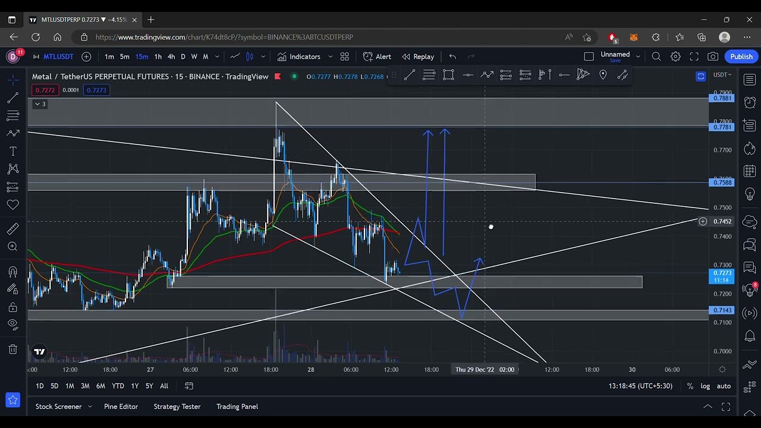Toggle percent scale
Viewport: 761px width, 428px height.
(690, 386)
